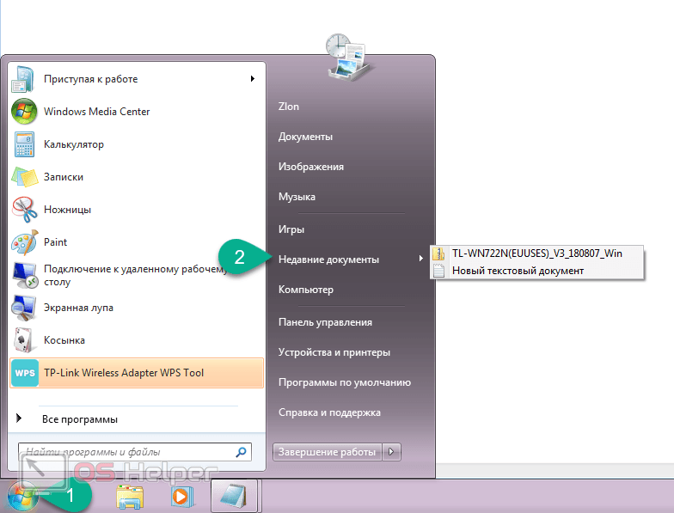Click the Windows Start orb button
Image resolution: width=674 pixels, height=513 pixels.
pos(22,497)
